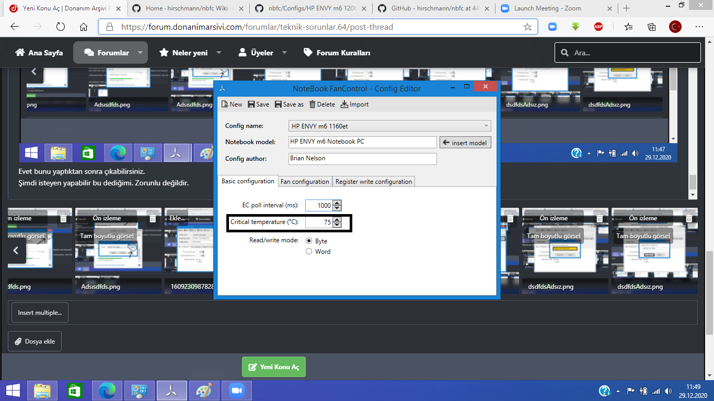Click the Config author text field
This screenshot has width=714, height=401.
pyautogui.click(x=362, y=159)
